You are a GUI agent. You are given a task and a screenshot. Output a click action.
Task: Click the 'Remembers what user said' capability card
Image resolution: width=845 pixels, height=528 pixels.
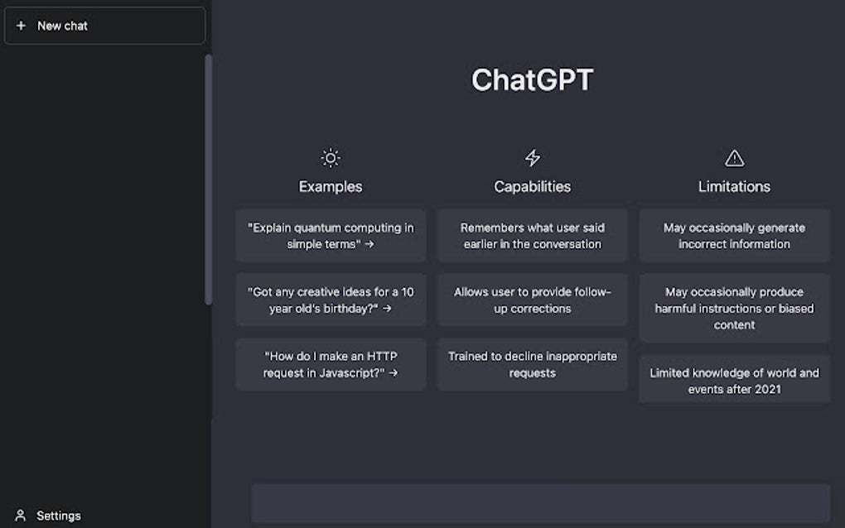[x=533, y=235]
